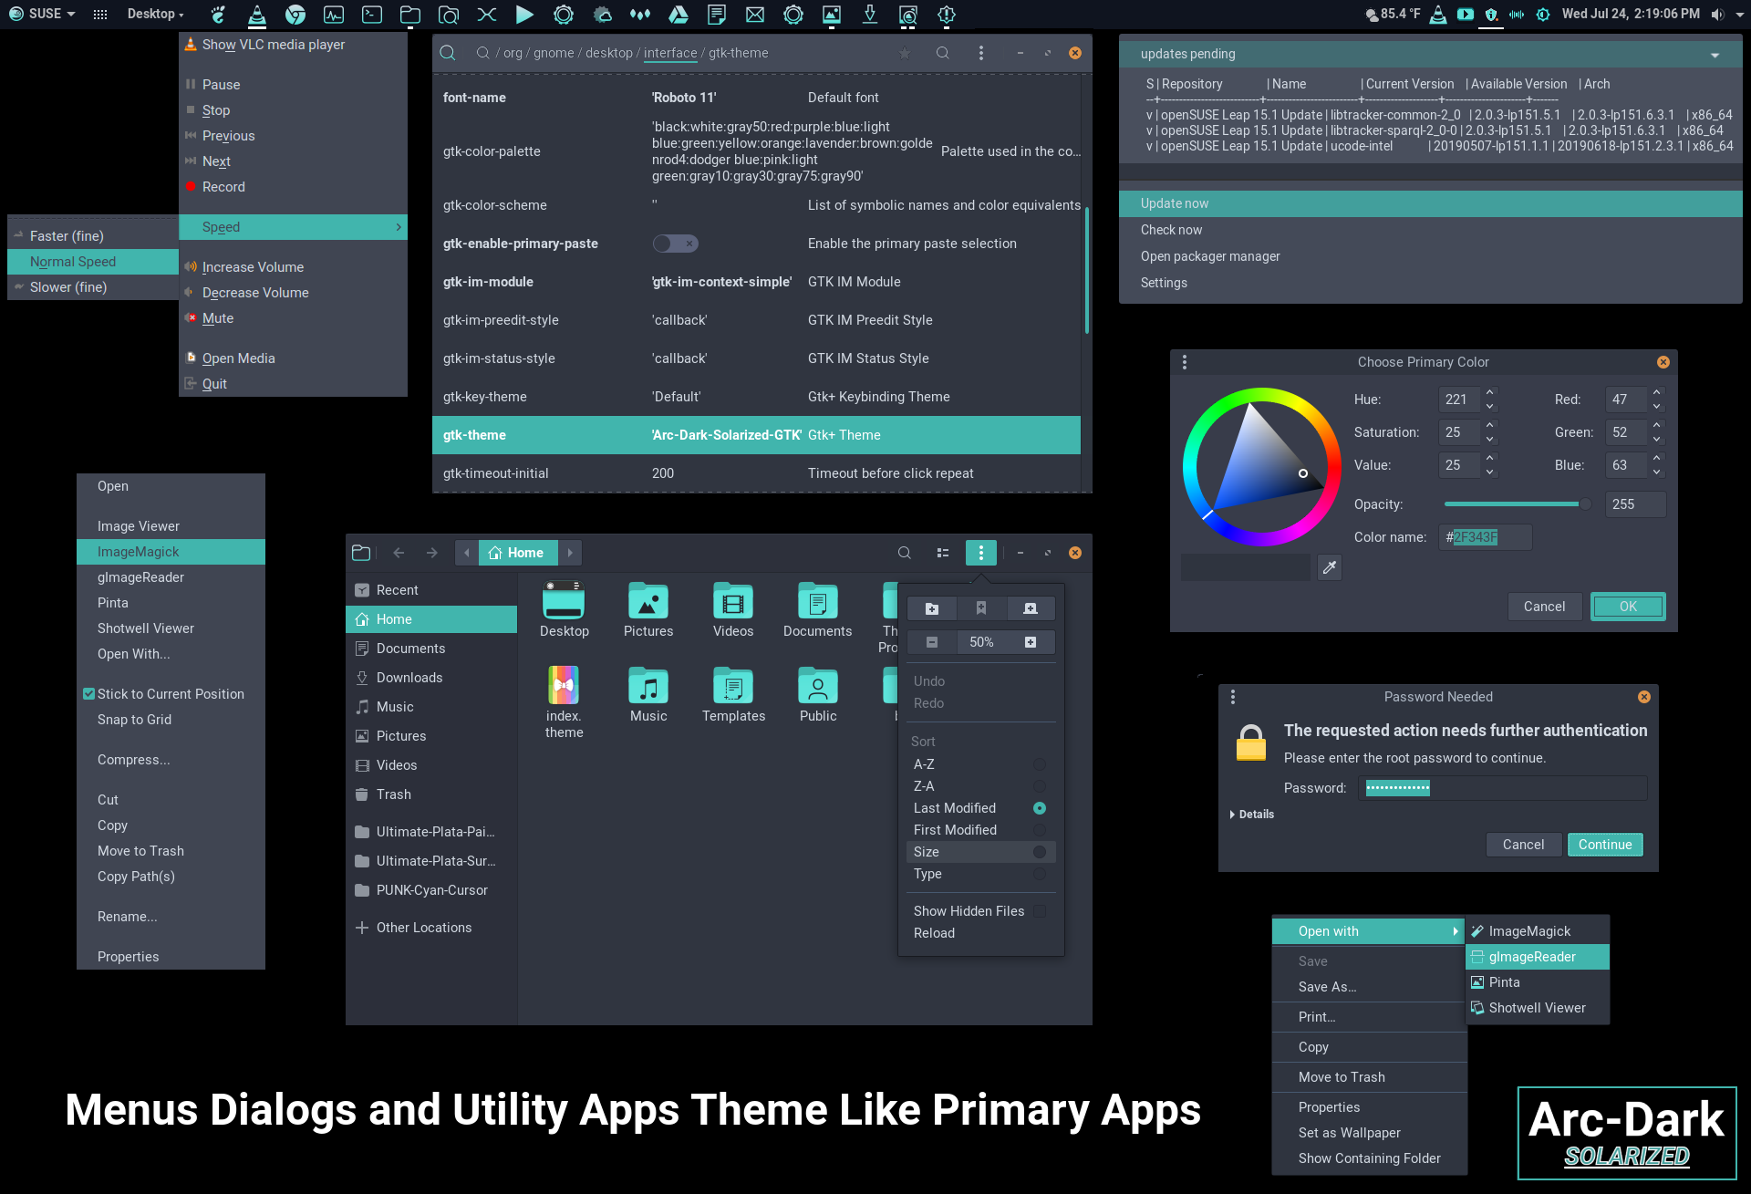Viewport: 1751px width, 1194px height.
Task: Click the Color name hex input field
Action: (x=1486, y=537)
